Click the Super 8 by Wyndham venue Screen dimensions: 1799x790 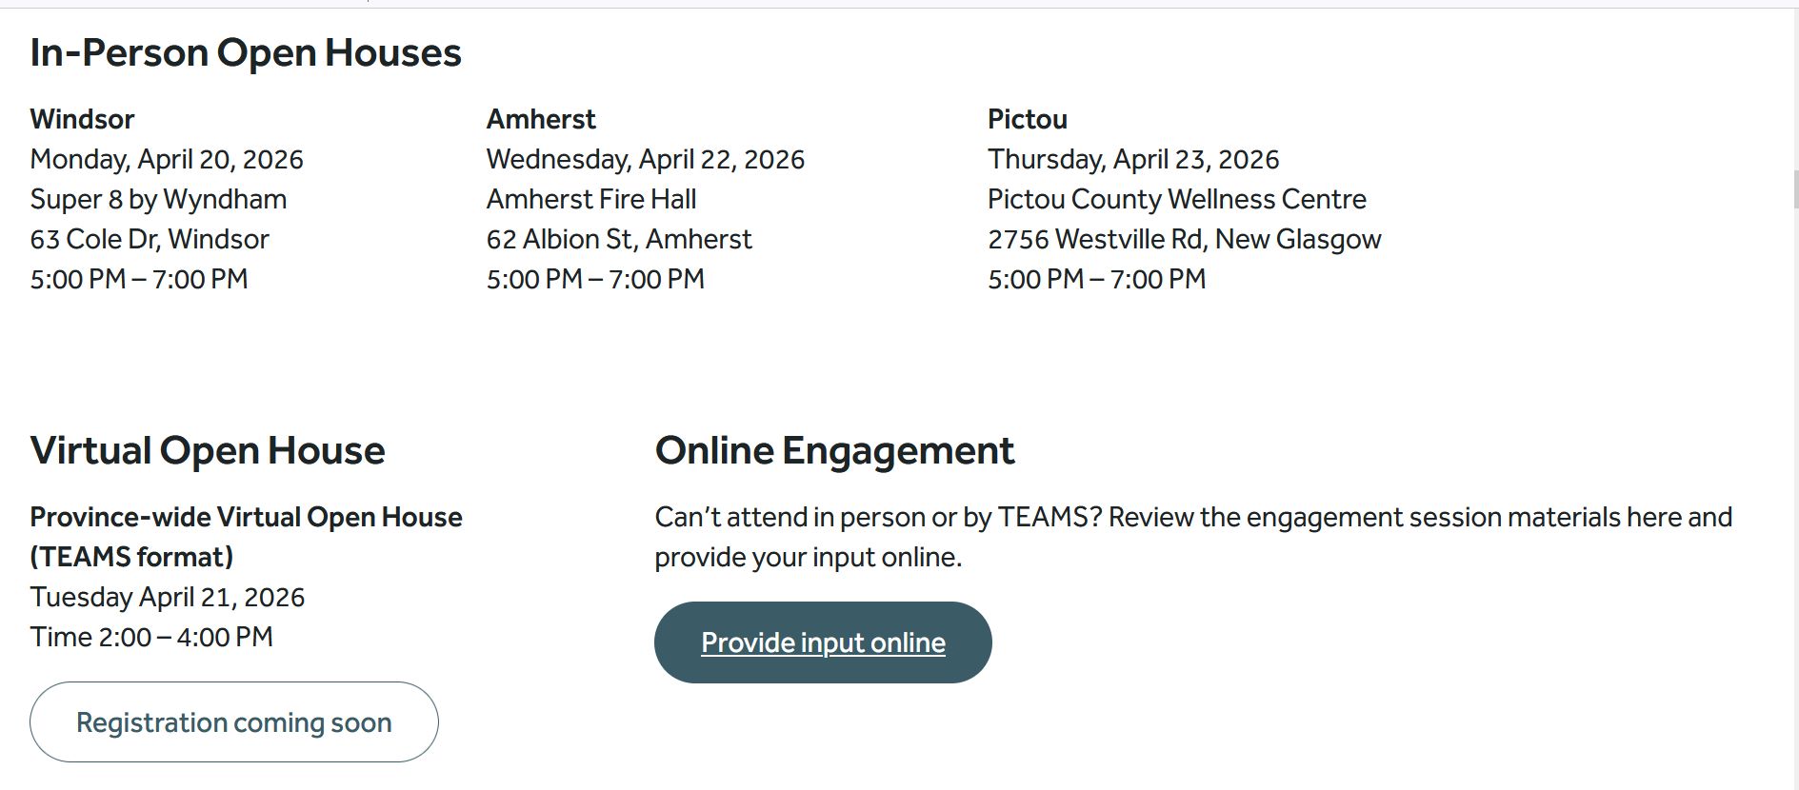pyautogui.click(x=158, y=199)
